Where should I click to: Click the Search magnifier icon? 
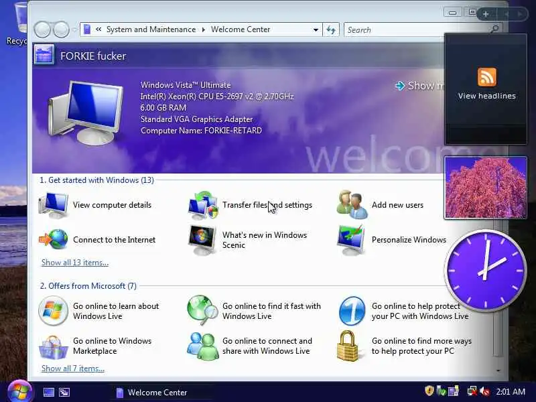pos(494,29)
